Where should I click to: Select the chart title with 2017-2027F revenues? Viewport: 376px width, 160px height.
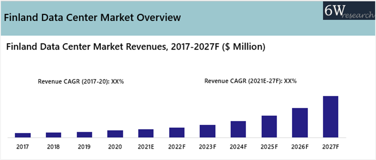[x=136, y=47]
